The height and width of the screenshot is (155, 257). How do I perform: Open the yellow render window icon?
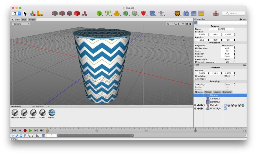[x=201, y=13]
